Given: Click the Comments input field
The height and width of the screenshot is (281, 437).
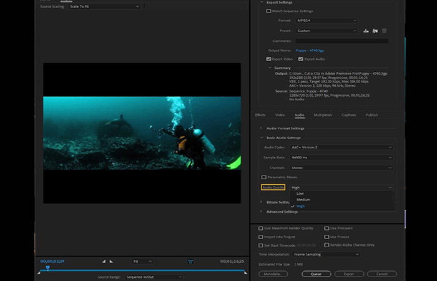Looking at the screenshot, I should (x=341, y=41).
